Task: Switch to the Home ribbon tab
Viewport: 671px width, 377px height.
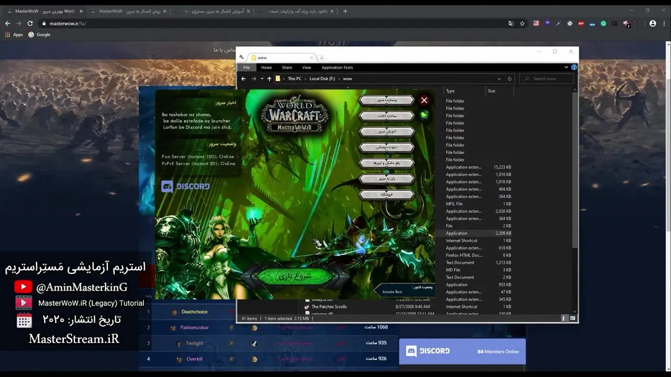Action: click(x=266, y=68)
